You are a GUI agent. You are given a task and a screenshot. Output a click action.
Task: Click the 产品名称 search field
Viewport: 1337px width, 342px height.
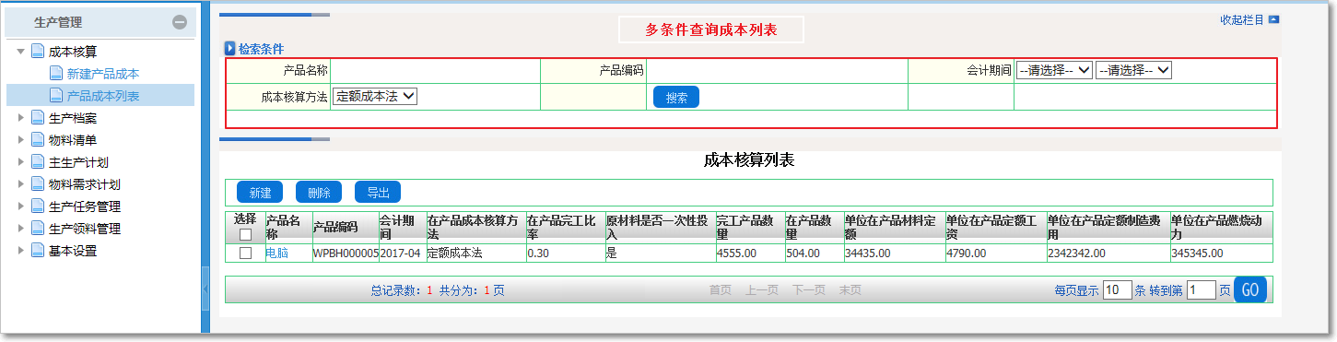[x=435, y=70]
